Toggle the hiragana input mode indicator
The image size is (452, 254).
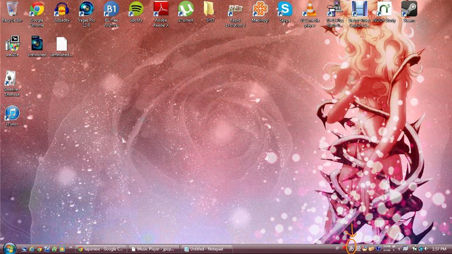[351, 249]
